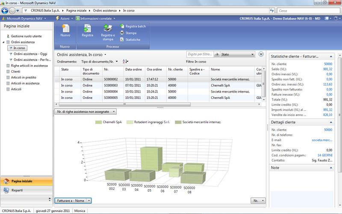
Task: Collapse the Note factbox
Action: pyautogui.click(x=331, y=168)
